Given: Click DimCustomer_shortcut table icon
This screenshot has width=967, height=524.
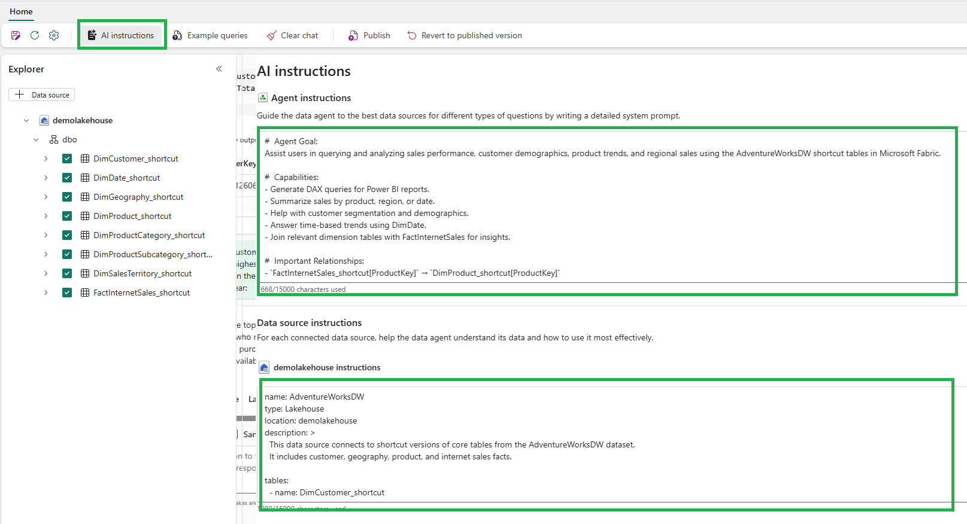Looking at the screenshot, I should pos(85,159).
